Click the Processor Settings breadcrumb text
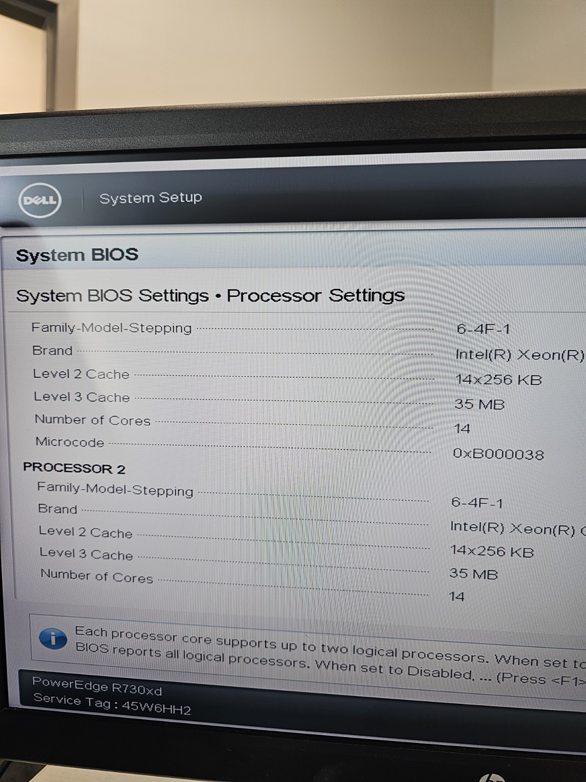 pos(315,295)
